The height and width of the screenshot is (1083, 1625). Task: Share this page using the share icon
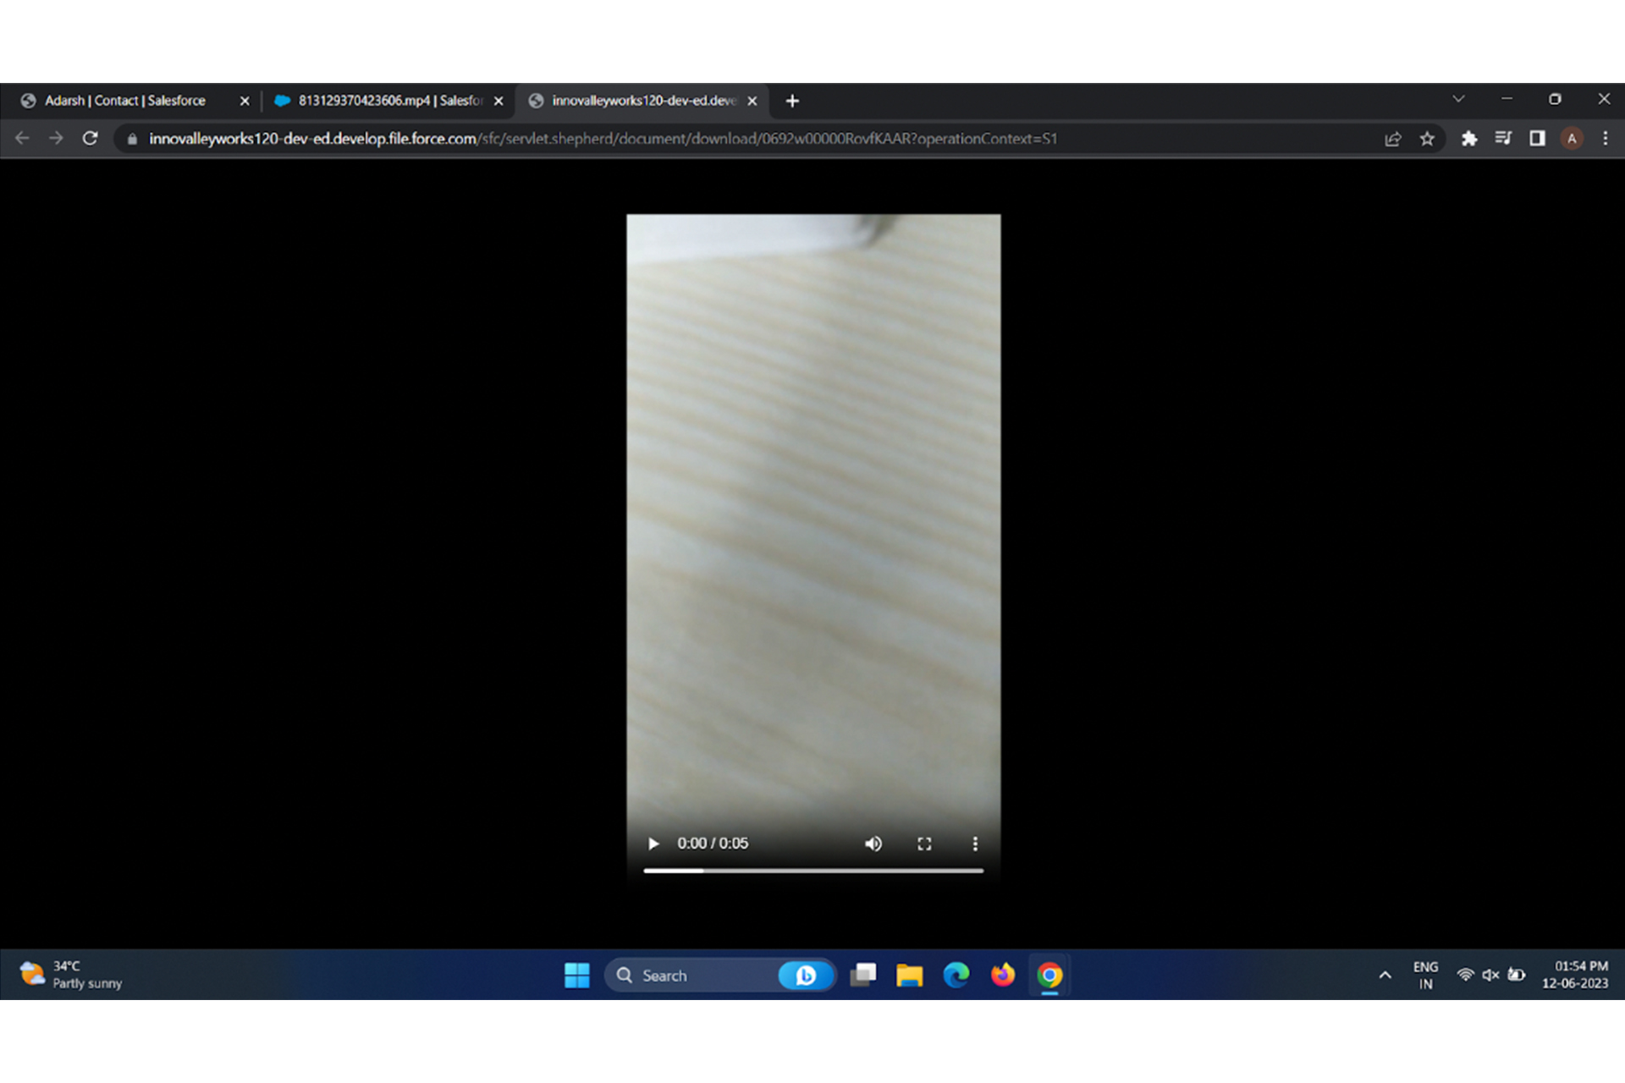click(x=1392, y=139)
